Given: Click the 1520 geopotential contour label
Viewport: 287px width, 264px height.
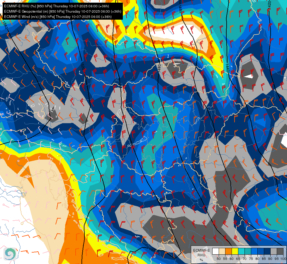Looking at the screenshot, I should coord(82,66).
